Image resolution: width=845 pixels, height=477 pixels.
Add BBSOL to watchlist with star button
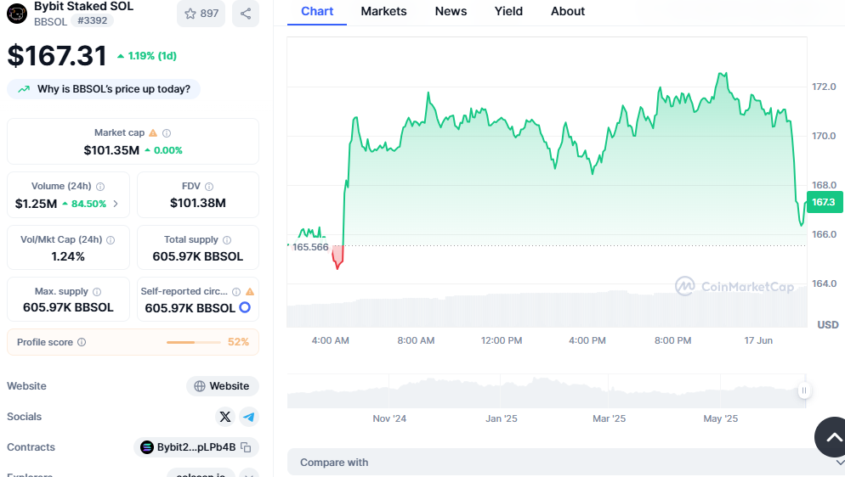[x=201, y=14]
